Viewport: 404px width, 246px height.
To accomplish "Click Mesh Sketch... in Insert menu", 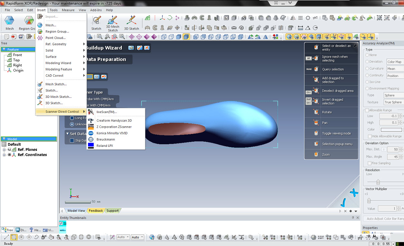I will click(56, 84).
